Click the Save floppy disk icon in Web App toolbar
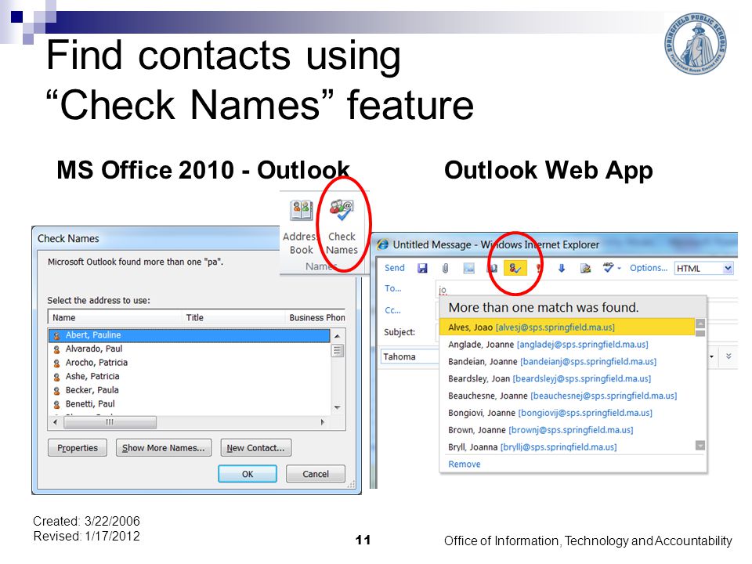The image size is (752, 564). [x=422, y=268]
